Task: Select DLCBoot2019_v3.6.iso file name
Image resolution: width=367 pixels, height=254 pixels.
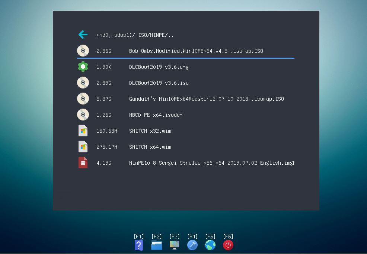Action: point(159,83)
